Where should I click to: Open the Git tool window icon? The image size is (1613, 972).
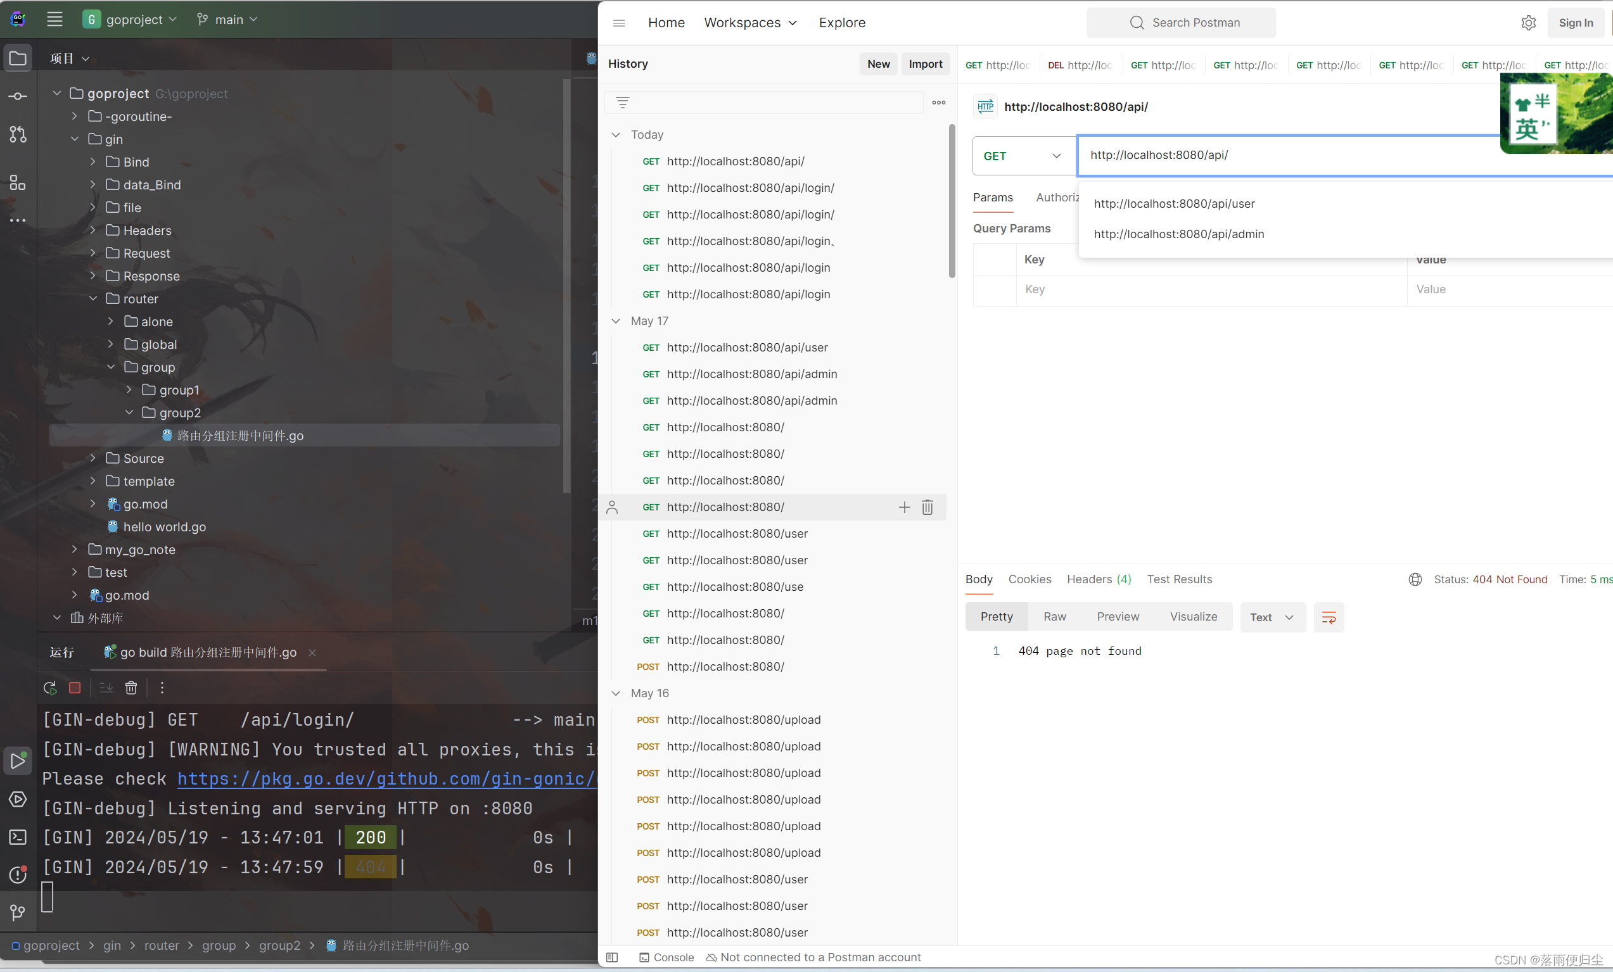point(18,912)
